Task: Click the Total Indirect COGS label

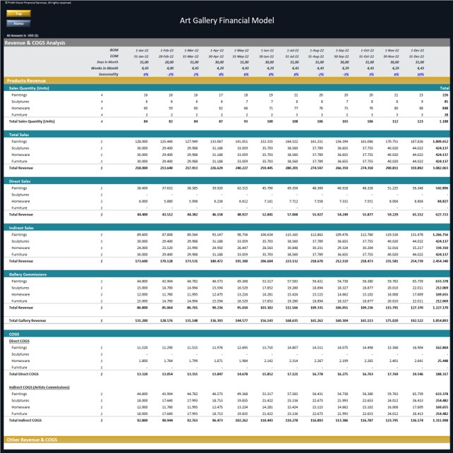Action: click(x=25, y=421)
